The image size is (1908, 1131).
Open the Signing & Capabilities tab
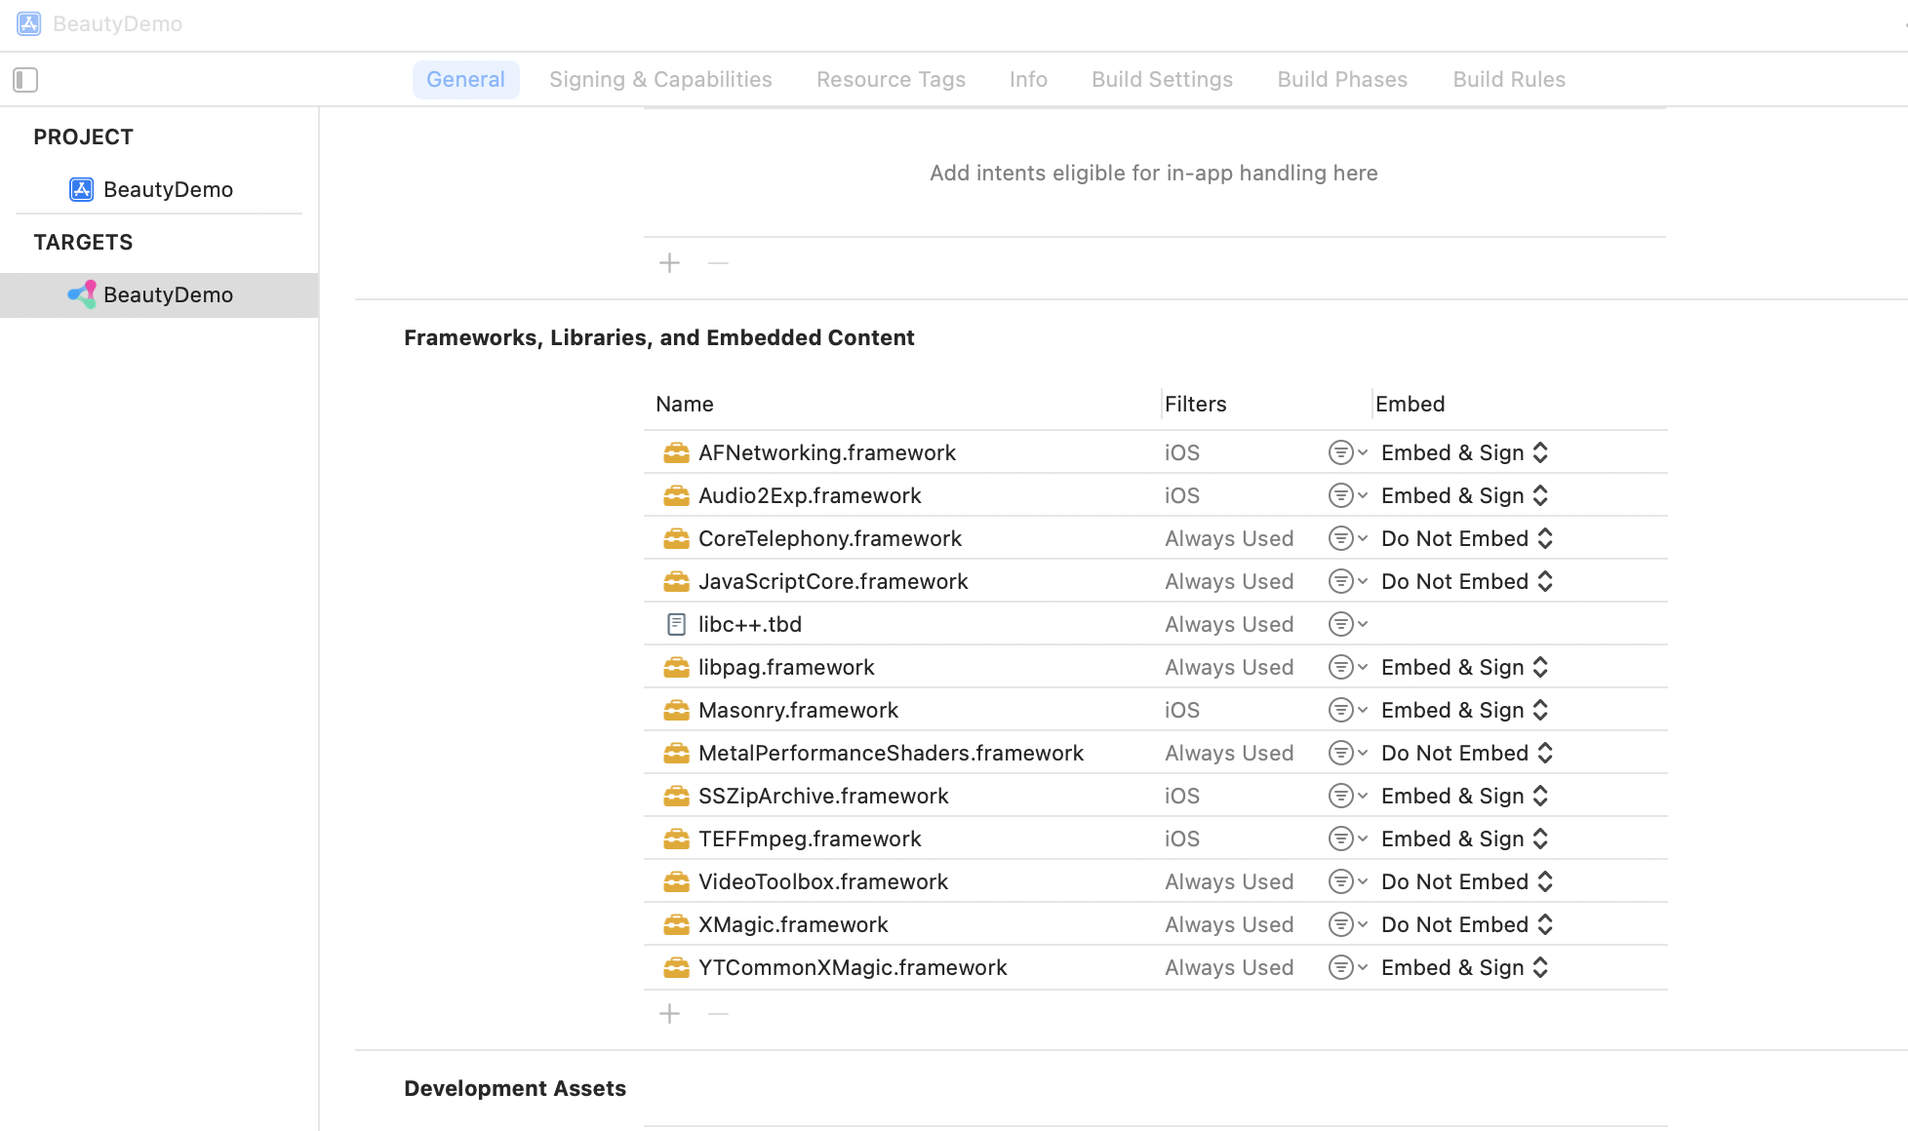[x=660, y=80]
